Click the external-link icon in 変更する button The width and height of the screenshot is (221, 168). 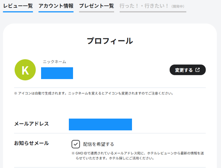pyautogui.click(x=197, y=70)
